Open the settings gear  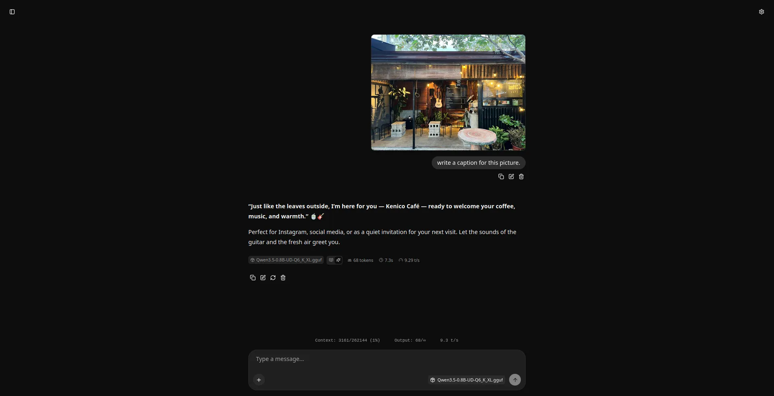pos(762,12)
